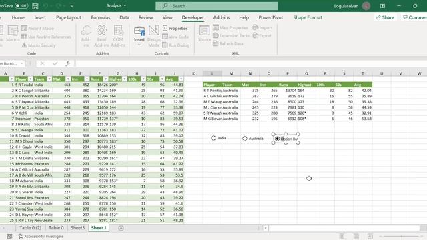Click the horizontal scrollbar left arrow
Screen dimensions: 427x240
[266, 228]
